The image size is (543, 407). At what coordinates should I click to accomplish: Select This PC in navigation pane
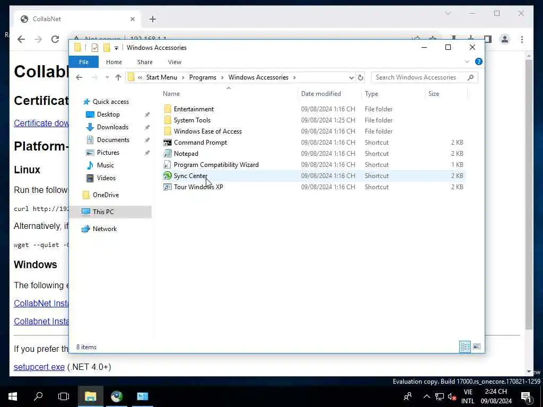(x=111, y=212)
